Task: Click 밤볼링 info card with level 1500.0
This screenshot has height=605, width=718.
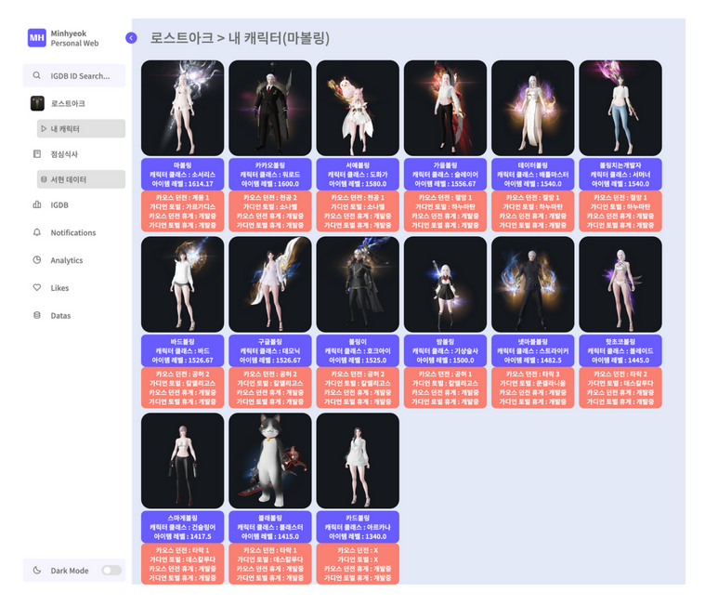Action: pos(445,350)
